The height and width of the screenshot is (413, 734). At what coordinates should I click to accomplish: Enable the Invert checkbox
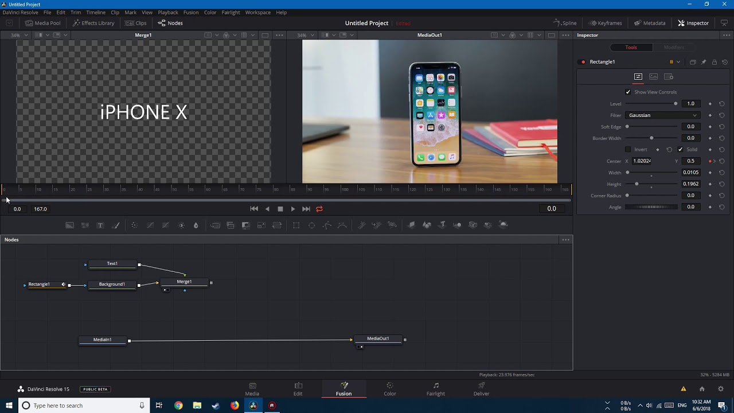[x=628, y=150]
